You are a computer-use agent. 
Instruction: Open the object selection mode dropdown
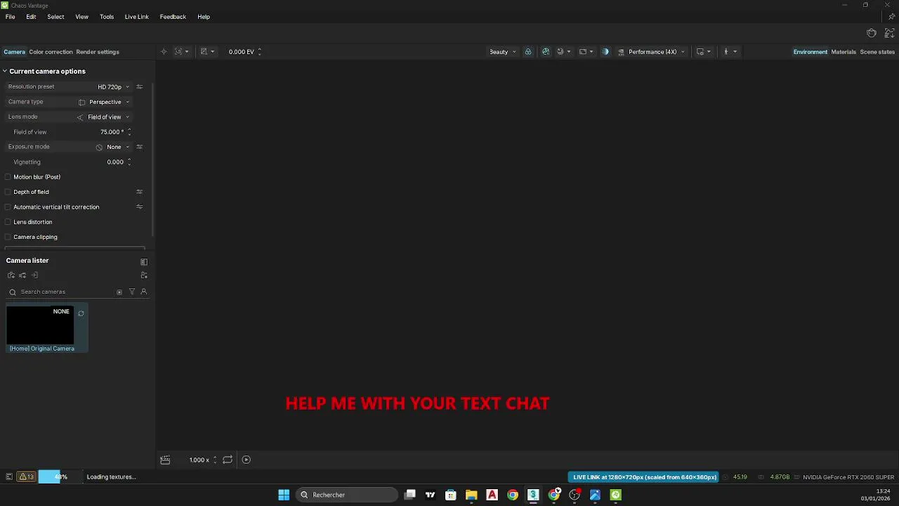pos(181,52)
